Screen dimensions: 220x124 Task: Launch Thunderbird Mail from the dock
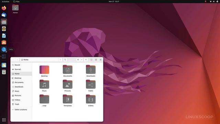pyautogui.click(x=4, y=15)
